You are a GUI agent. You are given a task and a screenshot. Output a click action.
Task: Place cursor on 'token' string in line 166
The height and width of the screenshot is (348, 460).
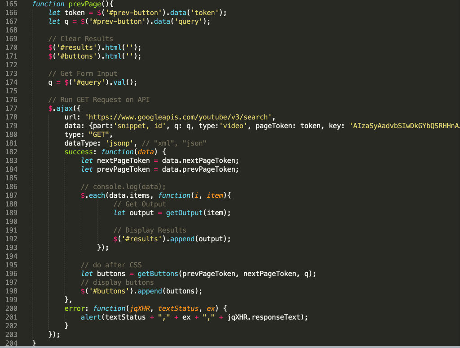[x=205, y=13]
